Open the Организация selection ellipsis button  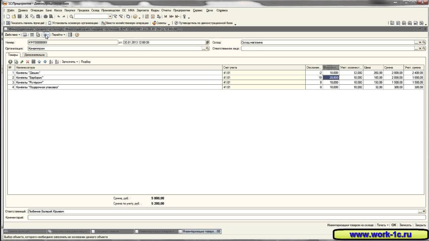203,49
